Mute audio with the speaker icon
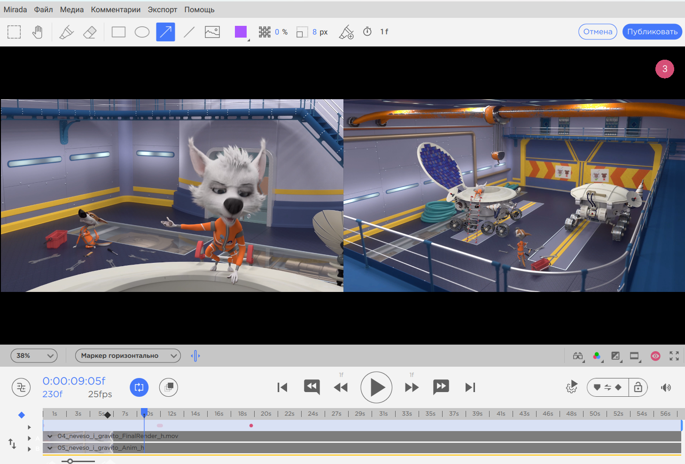This screenshot has height=464, width=685. pyautogui.click(x=666, y=387)
